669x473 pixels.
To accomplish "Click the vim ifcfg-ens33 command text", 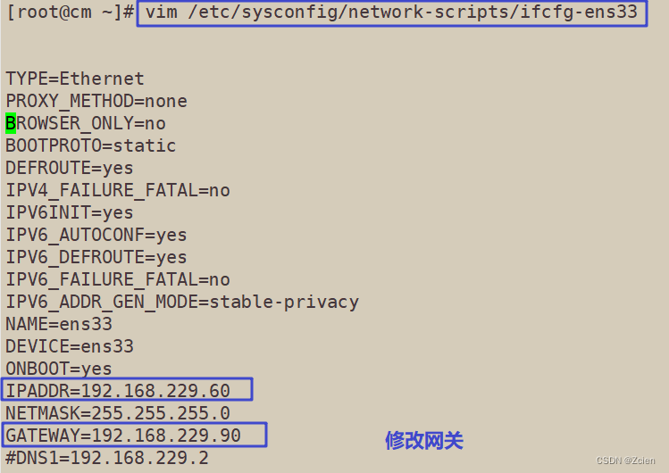I will coord(391,12).
